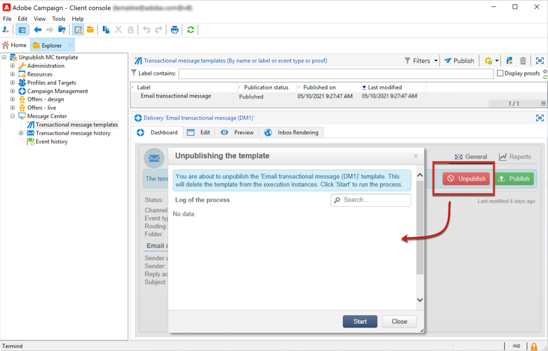This screenshot has width=548, height=351.
Task: Click the red Unpublish button
Action: coord(466,179)
